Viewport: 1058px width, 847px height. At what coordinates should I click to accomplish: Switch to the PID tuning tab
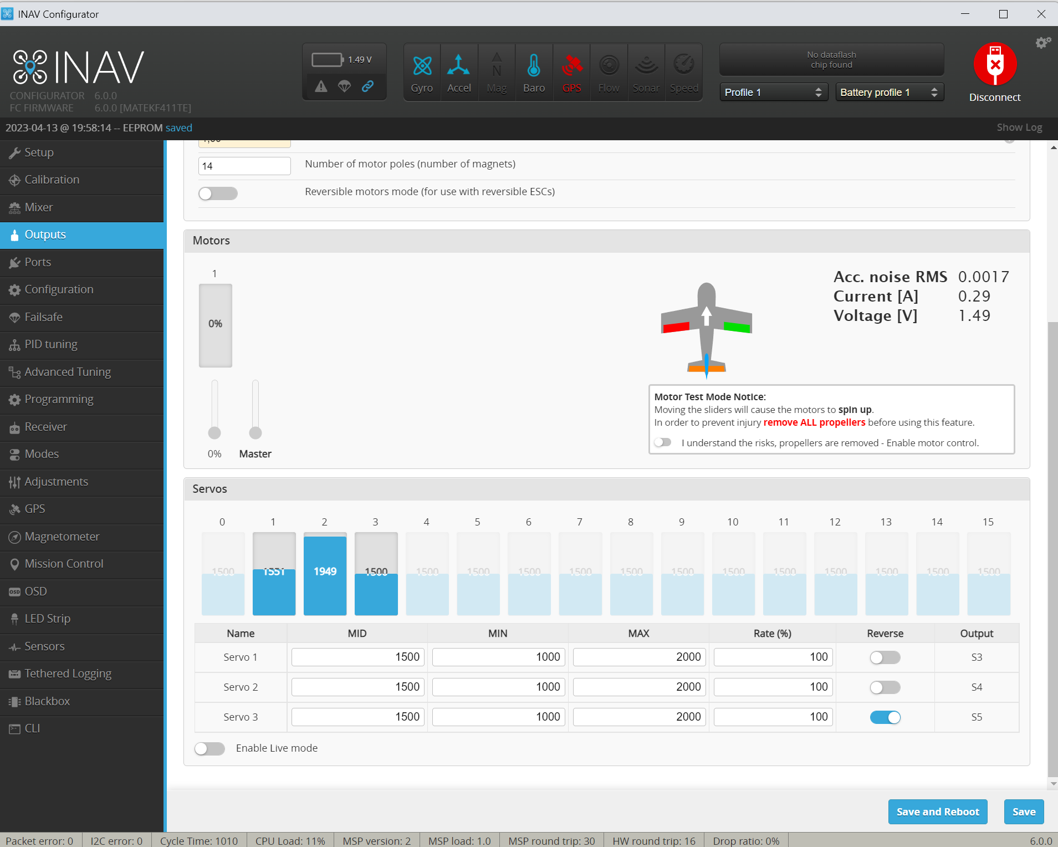click(x=50, y=344)
